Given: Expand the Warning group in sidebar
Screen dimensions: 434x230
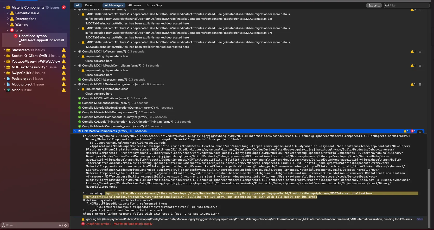Looking at the screenshot, I should coord(8,24).
